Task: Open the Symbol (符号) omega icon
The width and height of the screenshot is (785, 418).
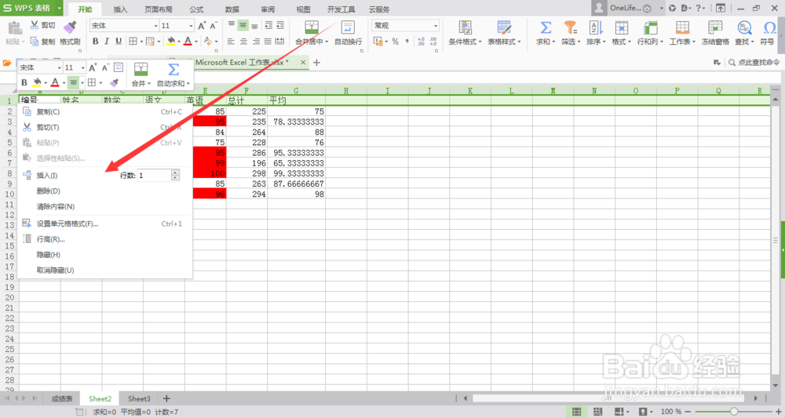Action: 769,28
